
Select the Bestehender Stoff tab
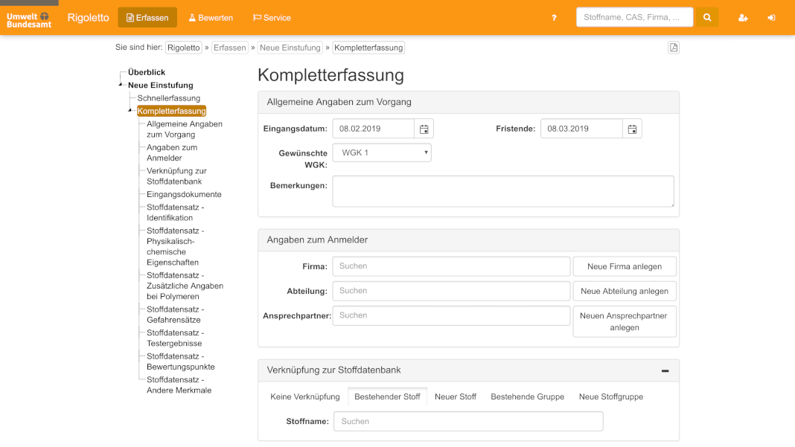(387, 397)
